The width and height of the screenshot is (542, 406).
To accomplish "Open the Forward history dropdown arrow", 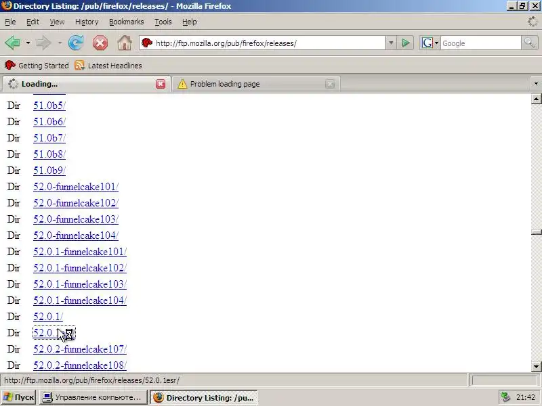I will click(60, 43).
